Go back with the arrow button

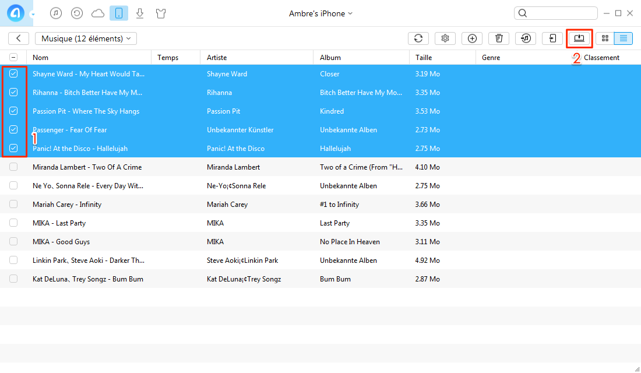(19, 38)
